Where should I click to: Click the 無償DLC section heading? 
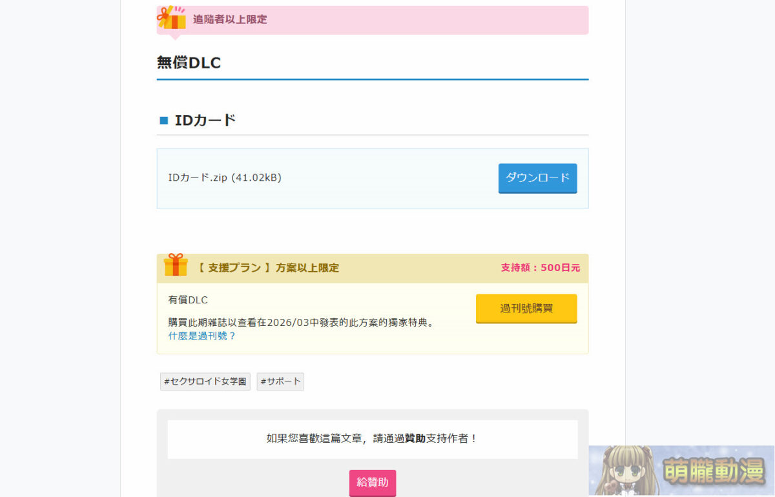pos(189,63)
